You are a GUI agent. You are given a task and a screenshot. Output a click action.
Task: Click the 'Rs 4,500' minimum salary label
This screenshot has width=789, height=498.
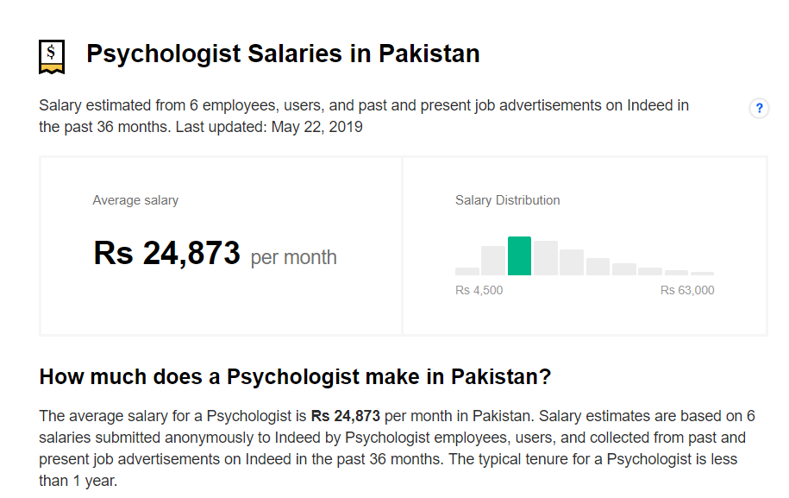click(479, 290)
